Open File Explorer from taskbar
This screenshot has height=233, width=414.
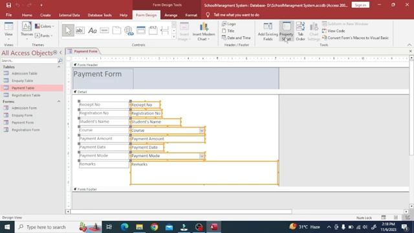140,227
